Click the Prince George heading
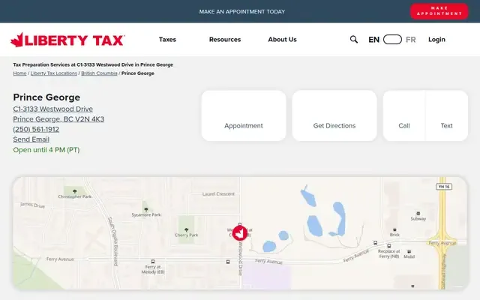Screen dimensions: 480x300 46,97
